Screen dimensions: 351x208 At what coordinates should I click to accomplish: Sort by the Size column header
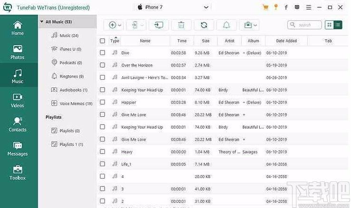click(x=205, y=41)
